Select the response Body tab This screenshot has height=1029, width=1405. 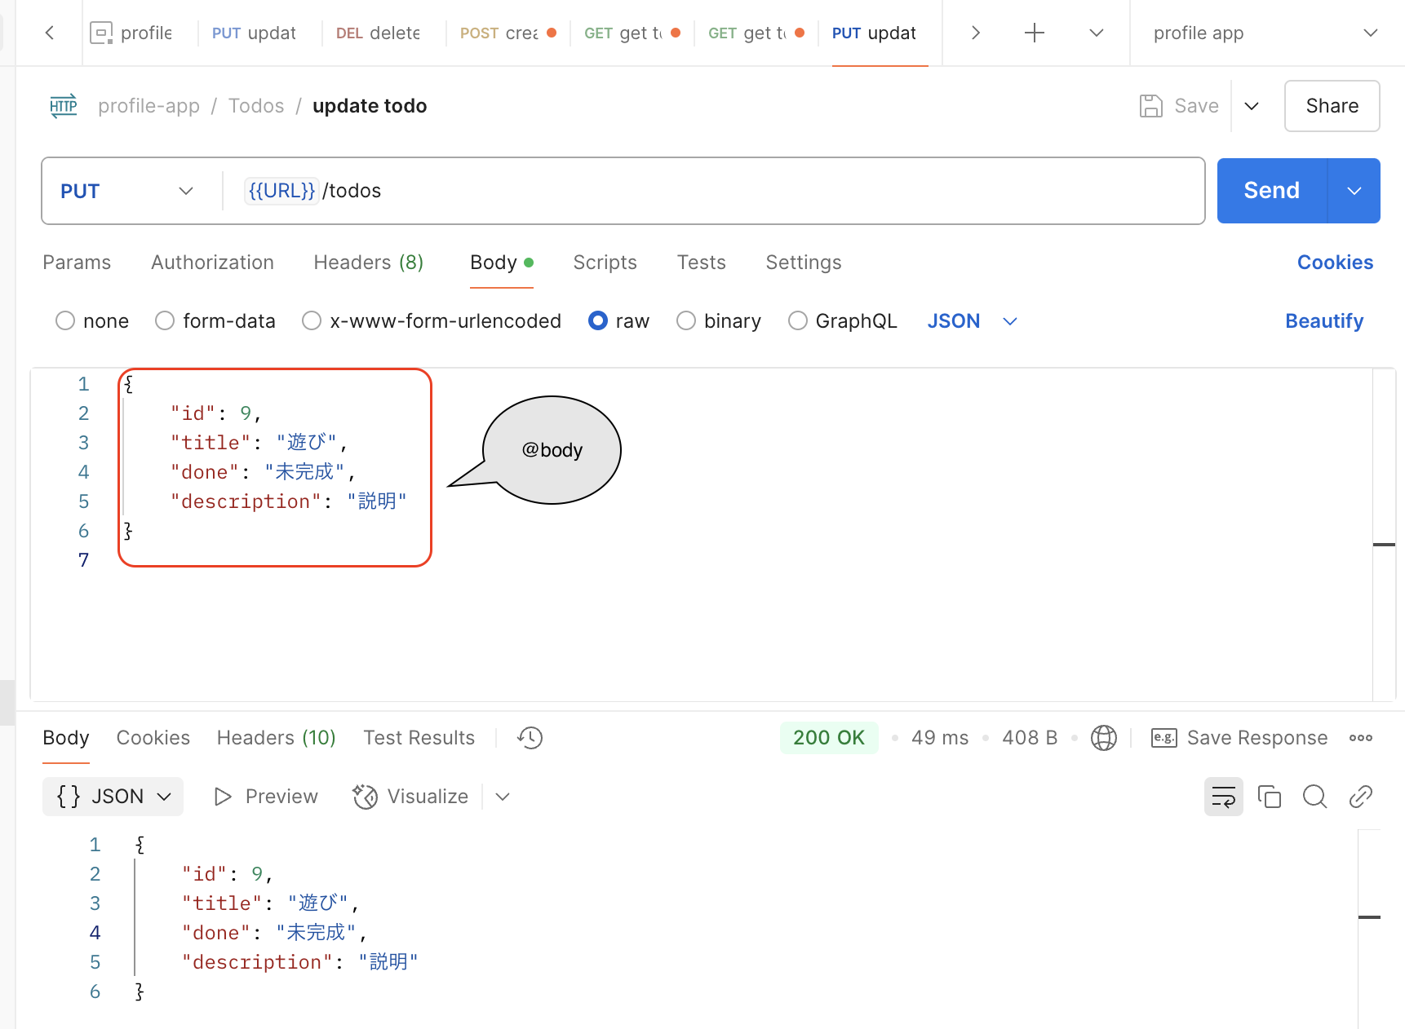[66, 738]
